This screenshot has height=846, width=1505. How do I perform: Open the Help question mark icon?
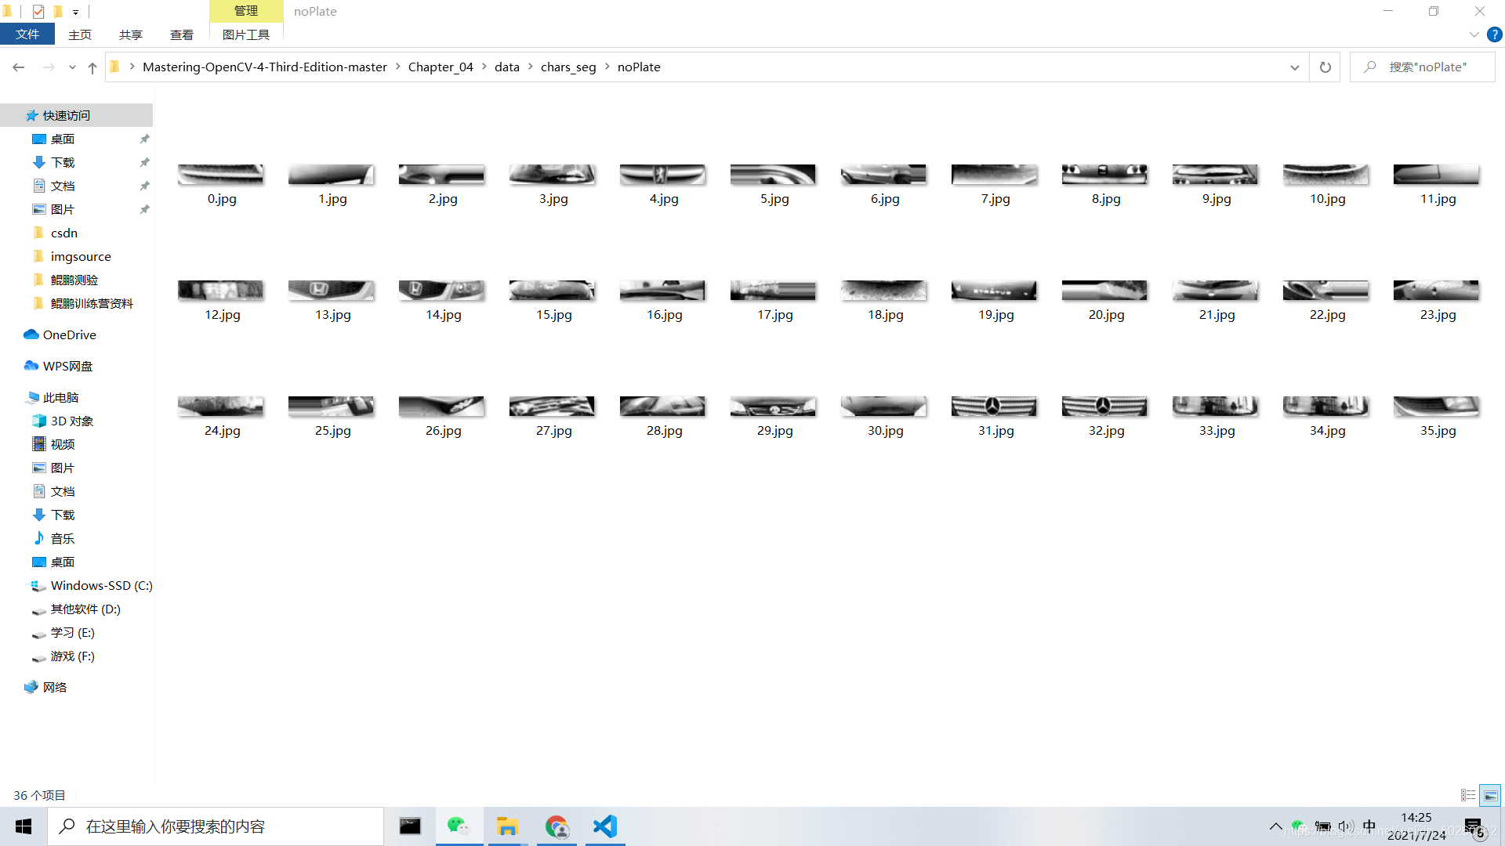click(1494, 34)
